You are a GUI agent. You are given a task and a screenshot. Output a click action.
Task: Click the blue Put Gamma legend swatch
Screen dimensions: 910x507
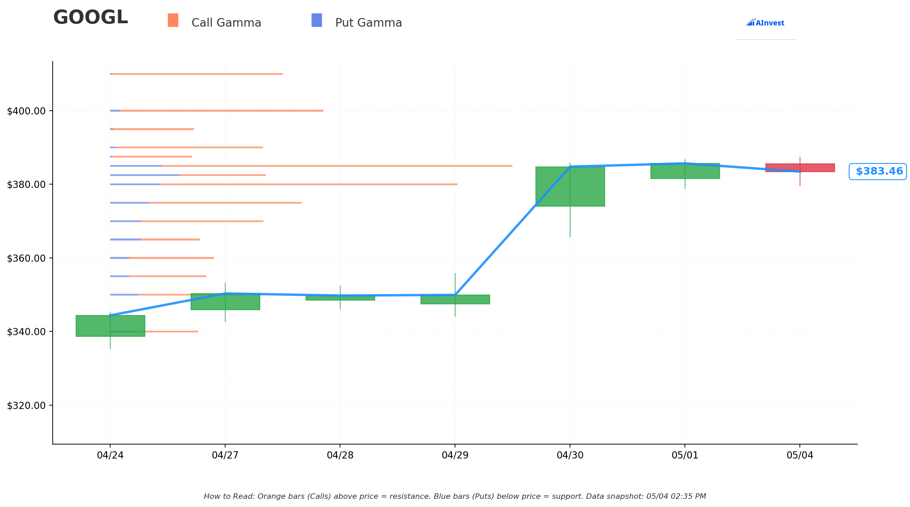[316, 20]
